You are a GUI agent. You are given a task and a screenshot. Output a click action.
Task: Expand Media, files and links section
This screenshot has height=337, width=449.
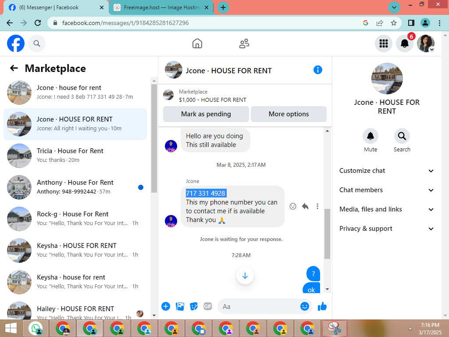[x=387, y=209]
